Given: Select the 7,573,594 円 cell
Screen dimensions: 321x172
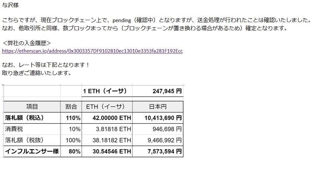Looking at the screenshot, I should click(x=158, y=151).
